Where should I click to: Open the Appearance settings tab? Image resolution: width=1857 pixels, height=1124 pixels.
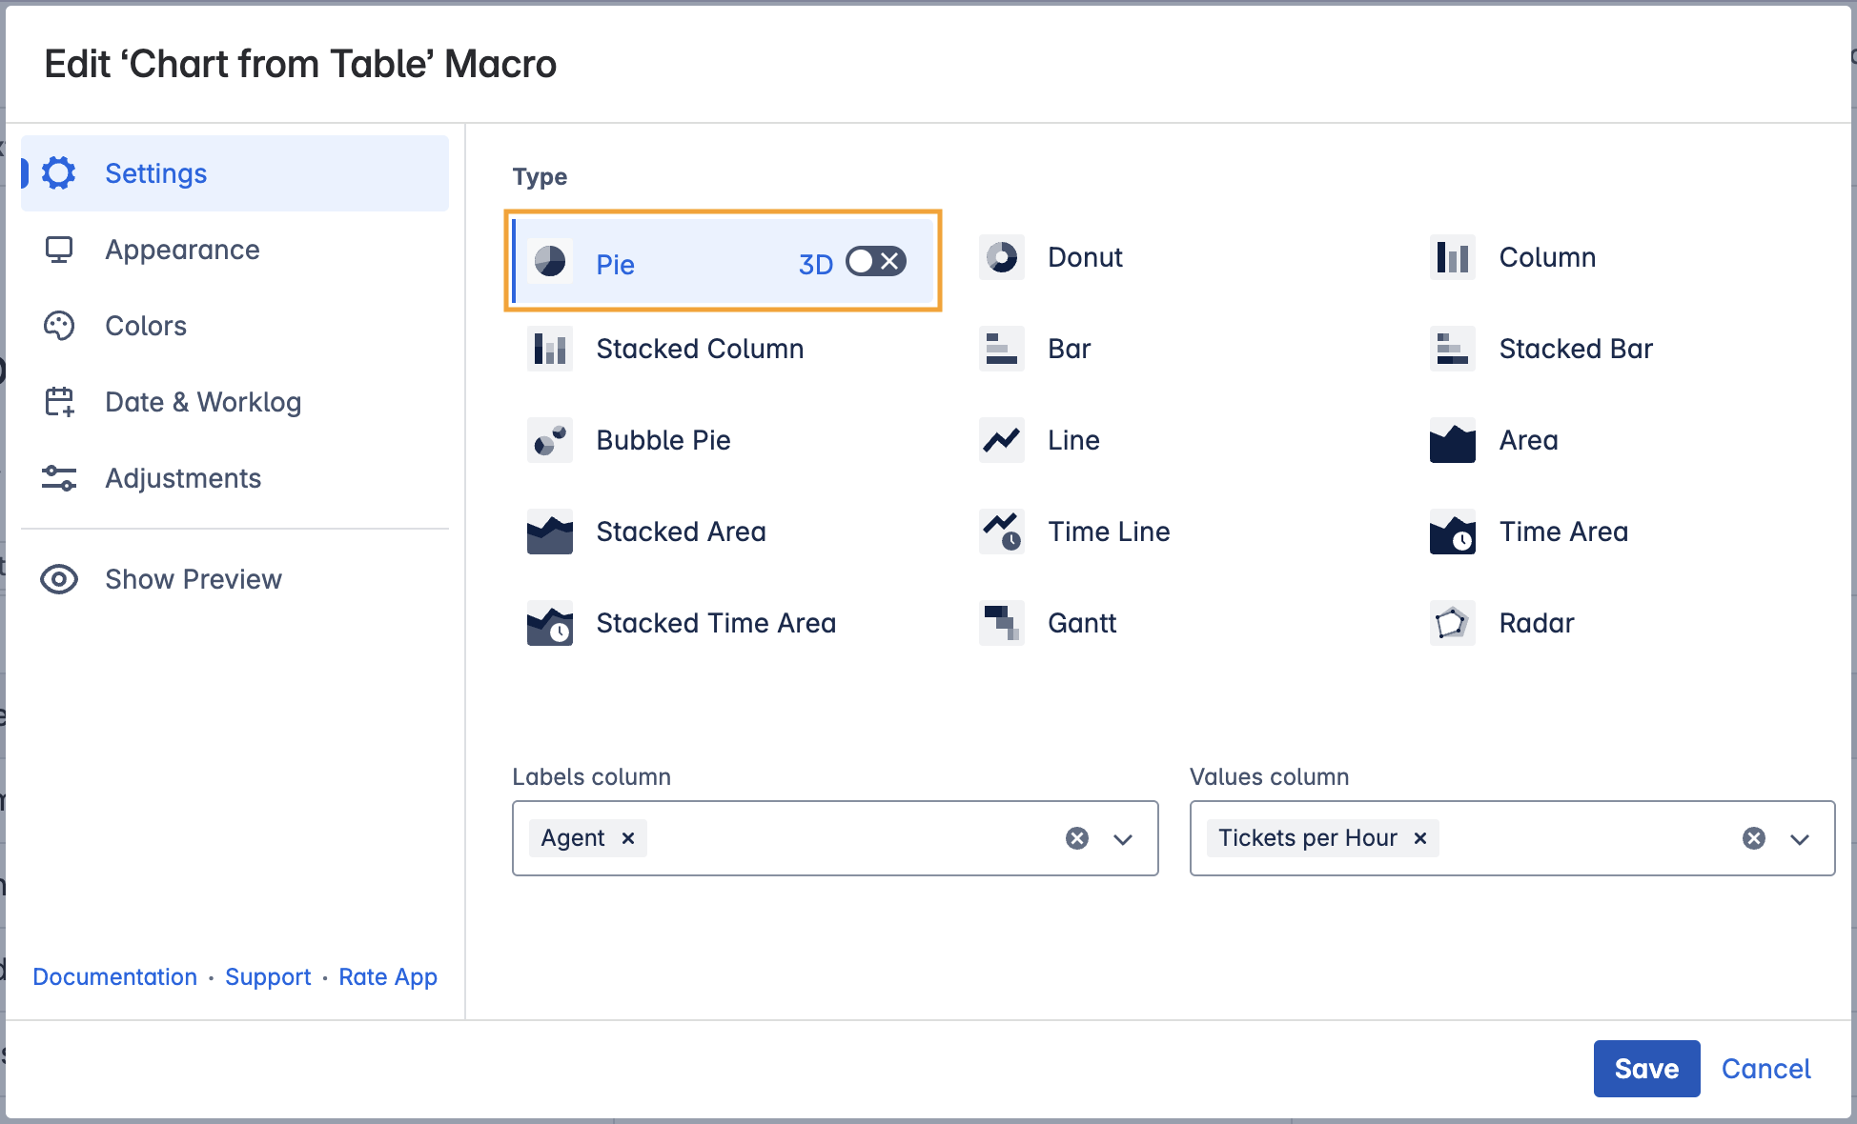click(x=182, y=250)
